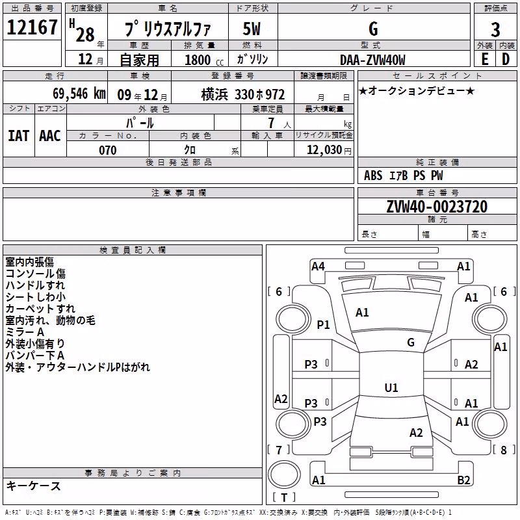The image size is (520, 520).
Task: Select the note ミラーA
Action: click(x=25, y=332)
